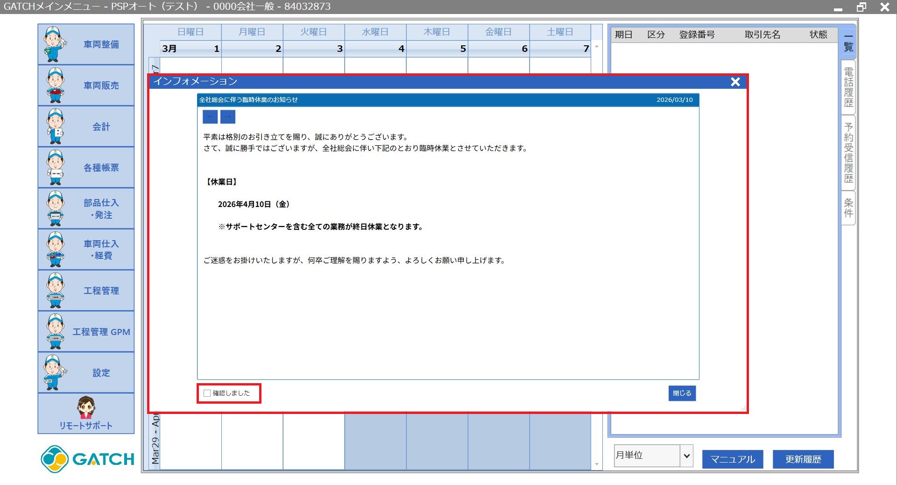The width and height of the screenshot is (897, 485).
Task: Check the 確認しました checkbox
Action: point(207,393)
